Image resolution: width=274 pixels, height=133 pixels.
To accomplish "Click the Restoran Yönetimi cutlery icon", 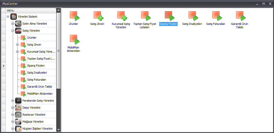I will pyautogui.click(x=18, y=115).
